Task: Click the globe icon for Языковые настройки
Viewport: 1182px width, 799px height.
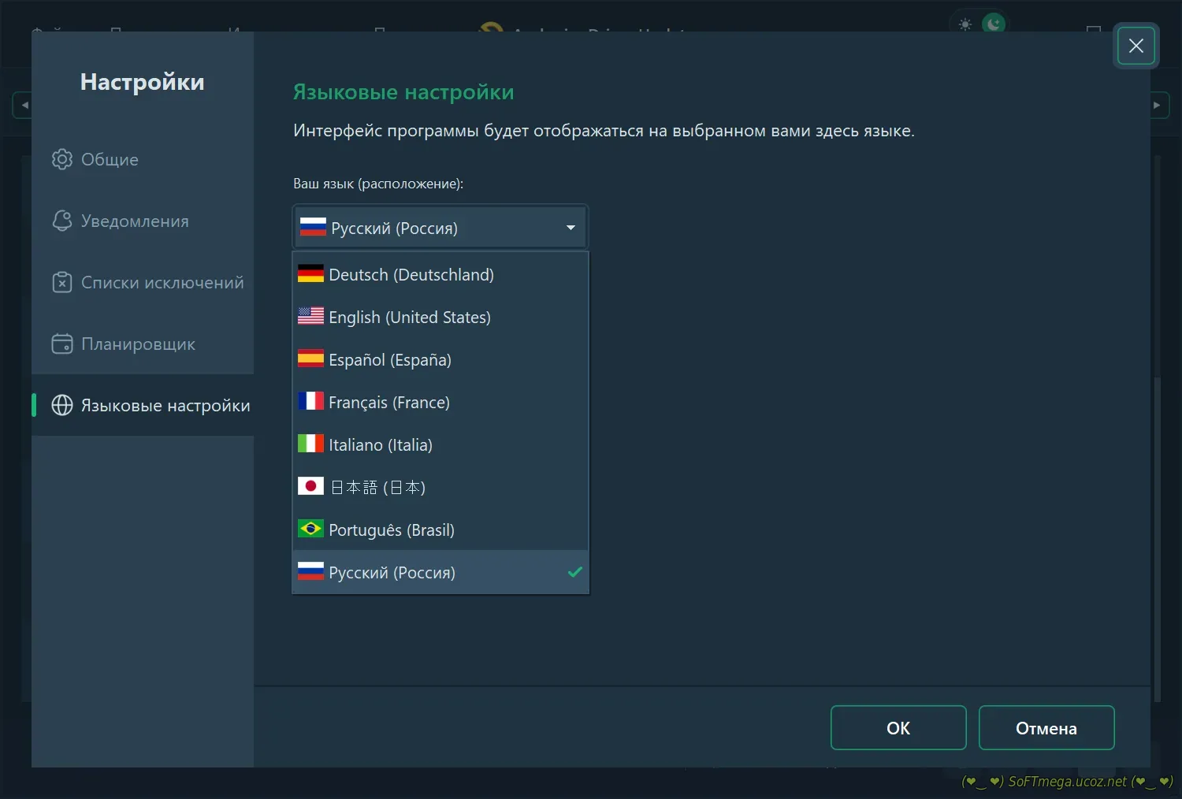Action: tap(61, 405)
